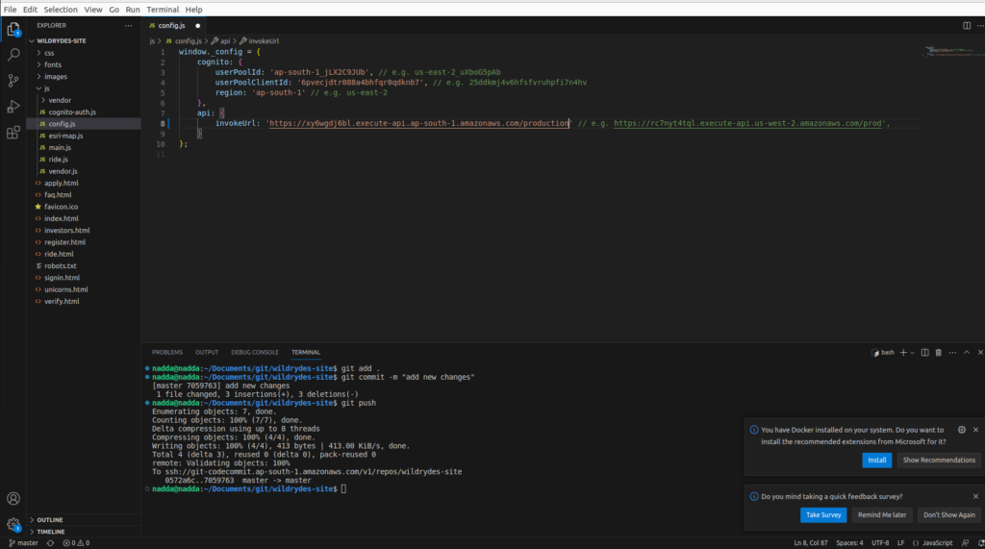985x549 pixels.
Task: Click the new terminal plus icon
Action: click(x=903, y=353)
